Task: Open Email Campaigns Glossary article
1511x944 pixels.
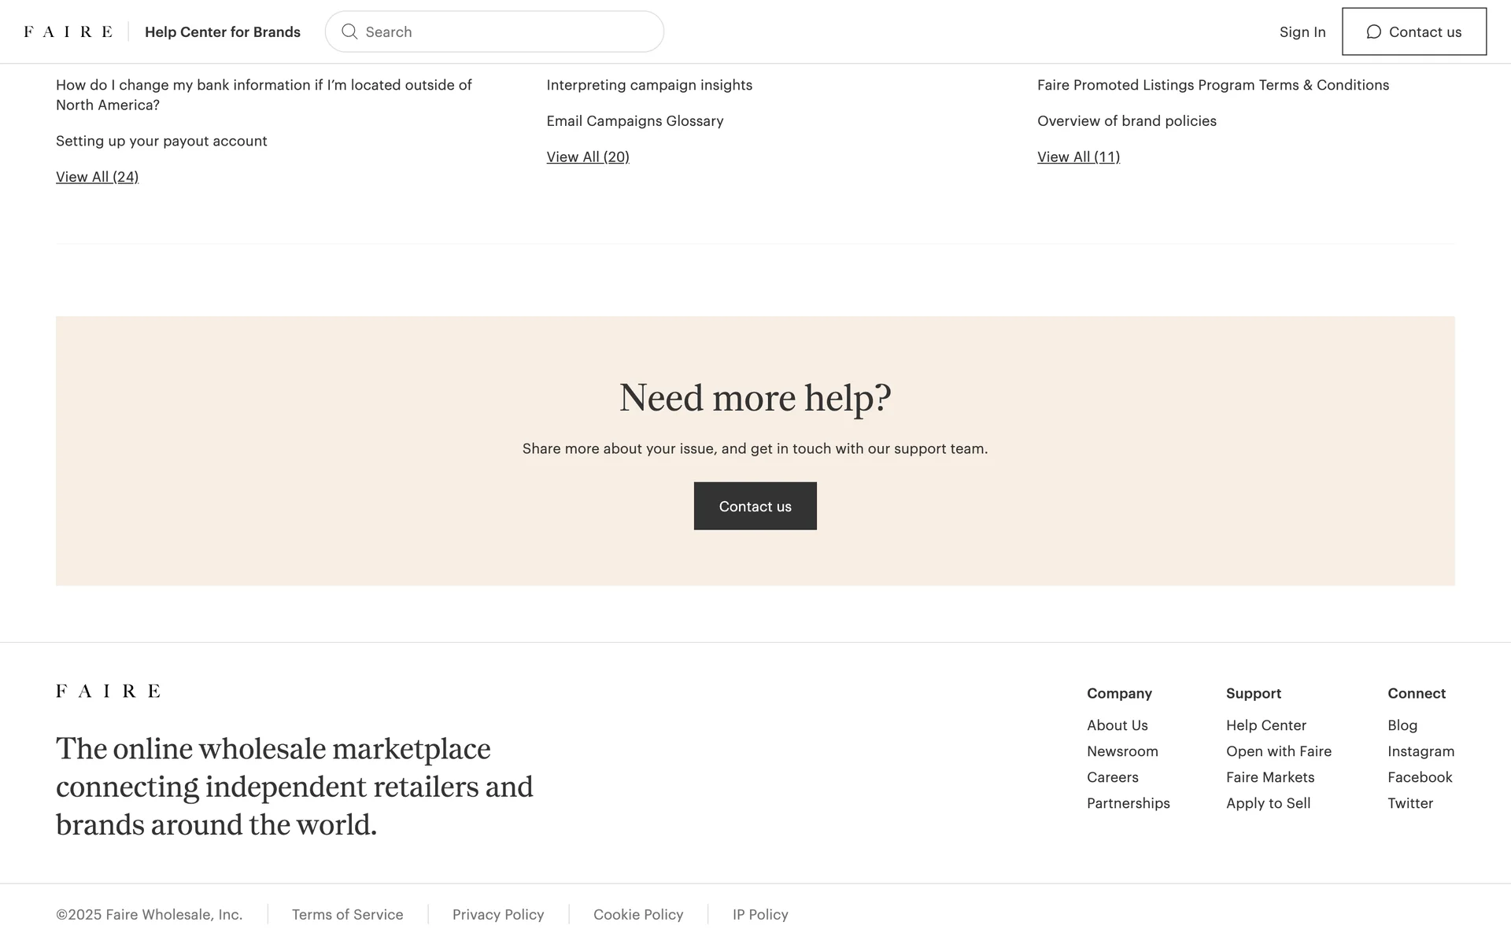Action: tap(634, 121)
